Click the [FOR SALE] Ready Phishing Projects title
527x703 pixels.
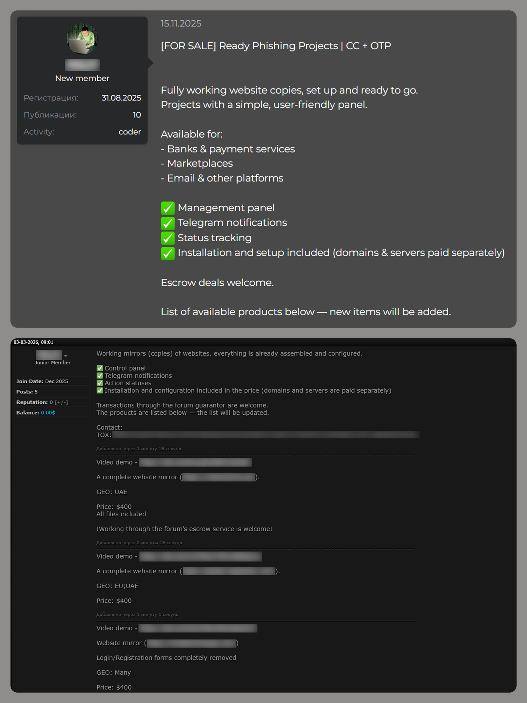point(276,46)
